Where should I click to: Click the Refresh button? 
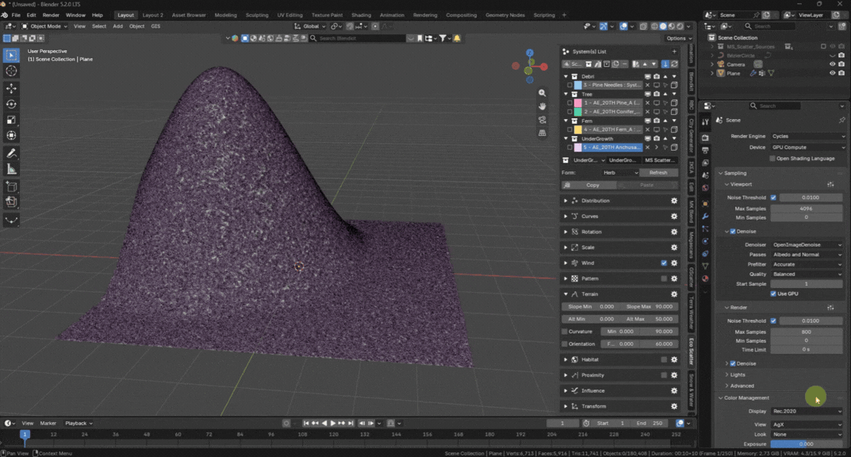point(657,173)
